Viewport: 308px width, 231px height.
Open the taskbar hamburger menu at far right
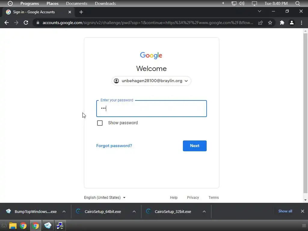304,226
